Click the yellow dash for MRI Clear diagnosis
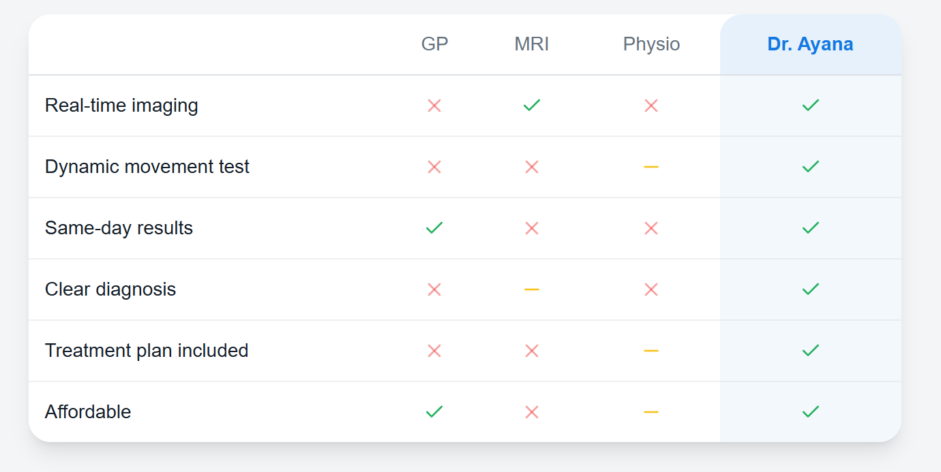The image size is (941, 472). point(532,289)
